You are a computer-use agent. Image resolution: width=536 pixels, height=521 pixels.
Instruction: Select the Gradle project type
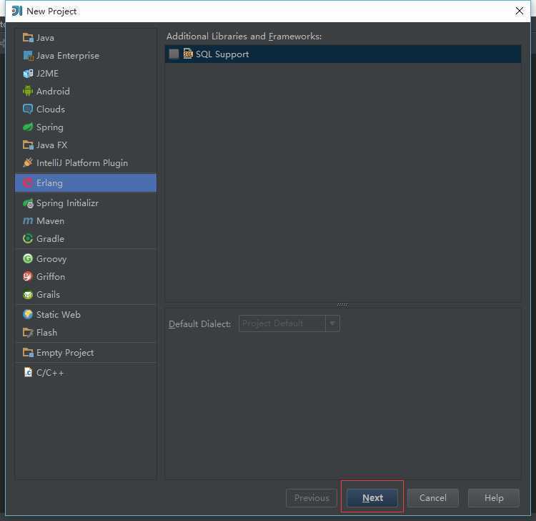pyautogui.click(x=86, y=238)
